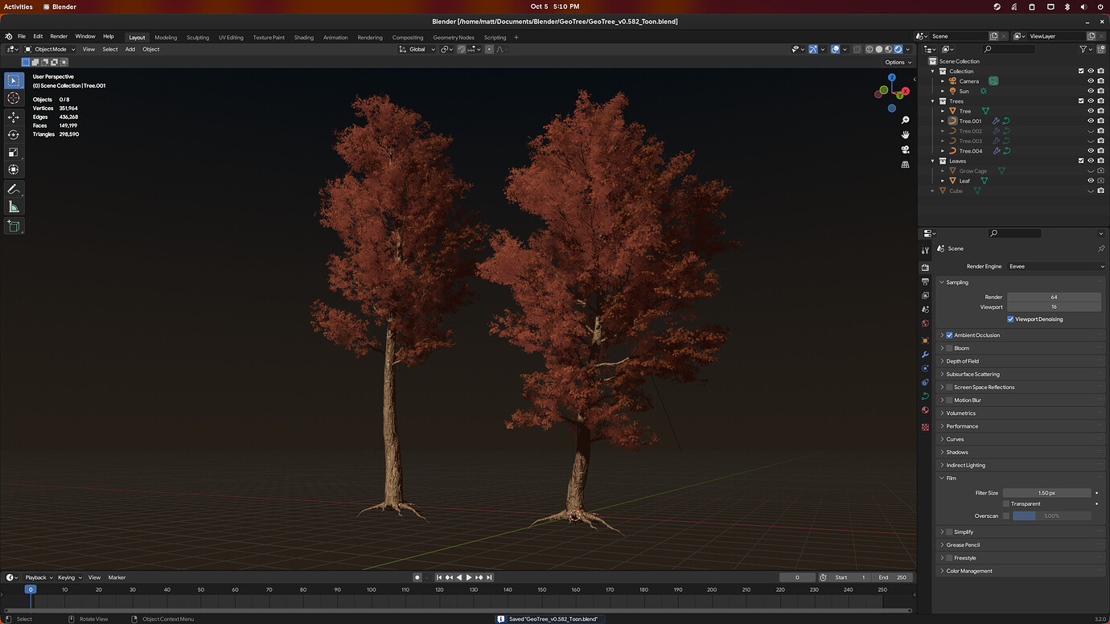Hide Tree.001 with its eye icon

click(1091, 121)
